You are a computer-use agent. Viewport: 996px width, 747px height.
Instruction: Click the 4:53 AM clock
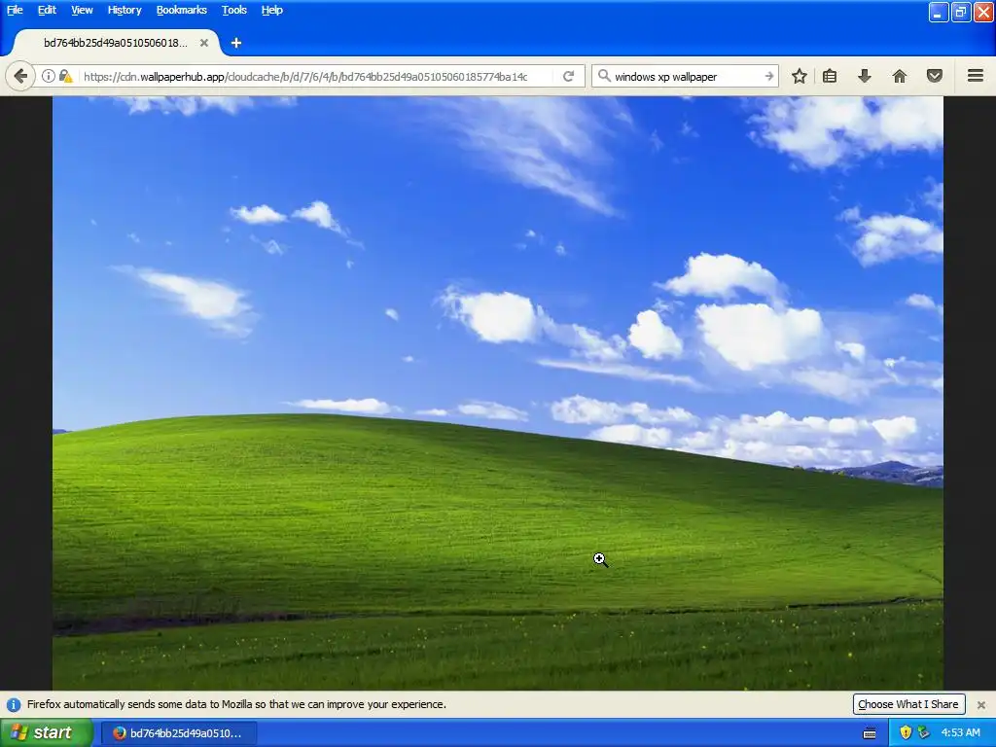[960, 733]
